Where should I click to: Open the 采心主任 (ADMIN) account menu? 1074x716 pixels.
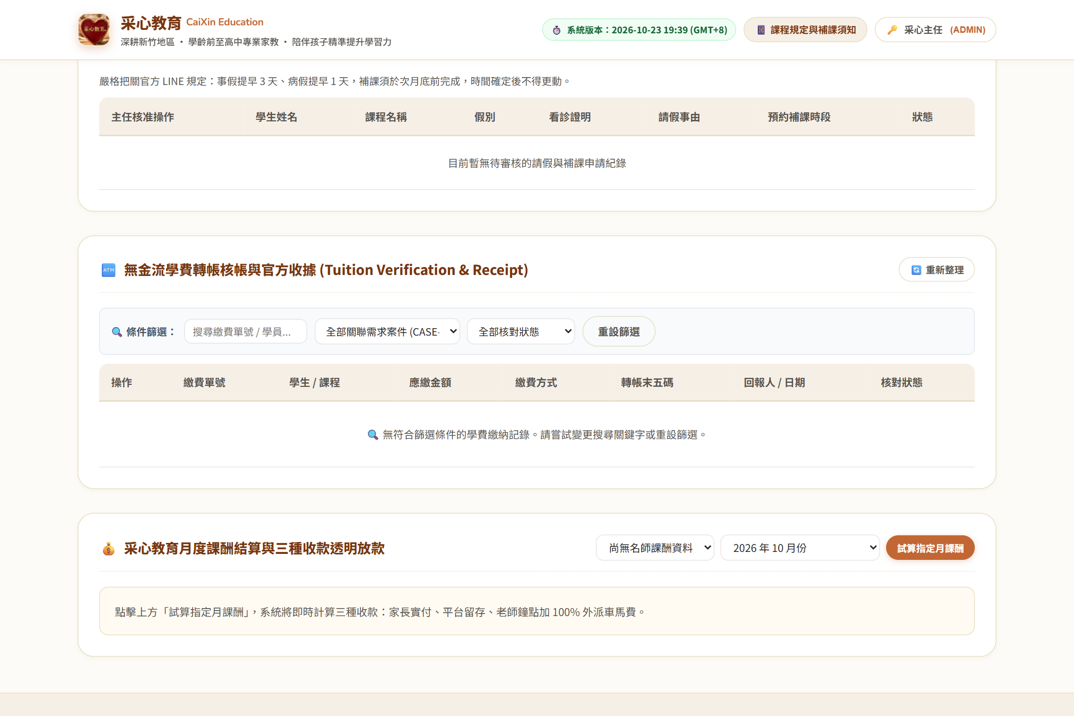pyautogui.click(x=935, y=30)
